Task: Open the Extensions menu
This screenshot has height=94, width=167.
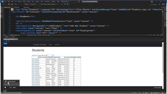Action: tap(47, 2)
